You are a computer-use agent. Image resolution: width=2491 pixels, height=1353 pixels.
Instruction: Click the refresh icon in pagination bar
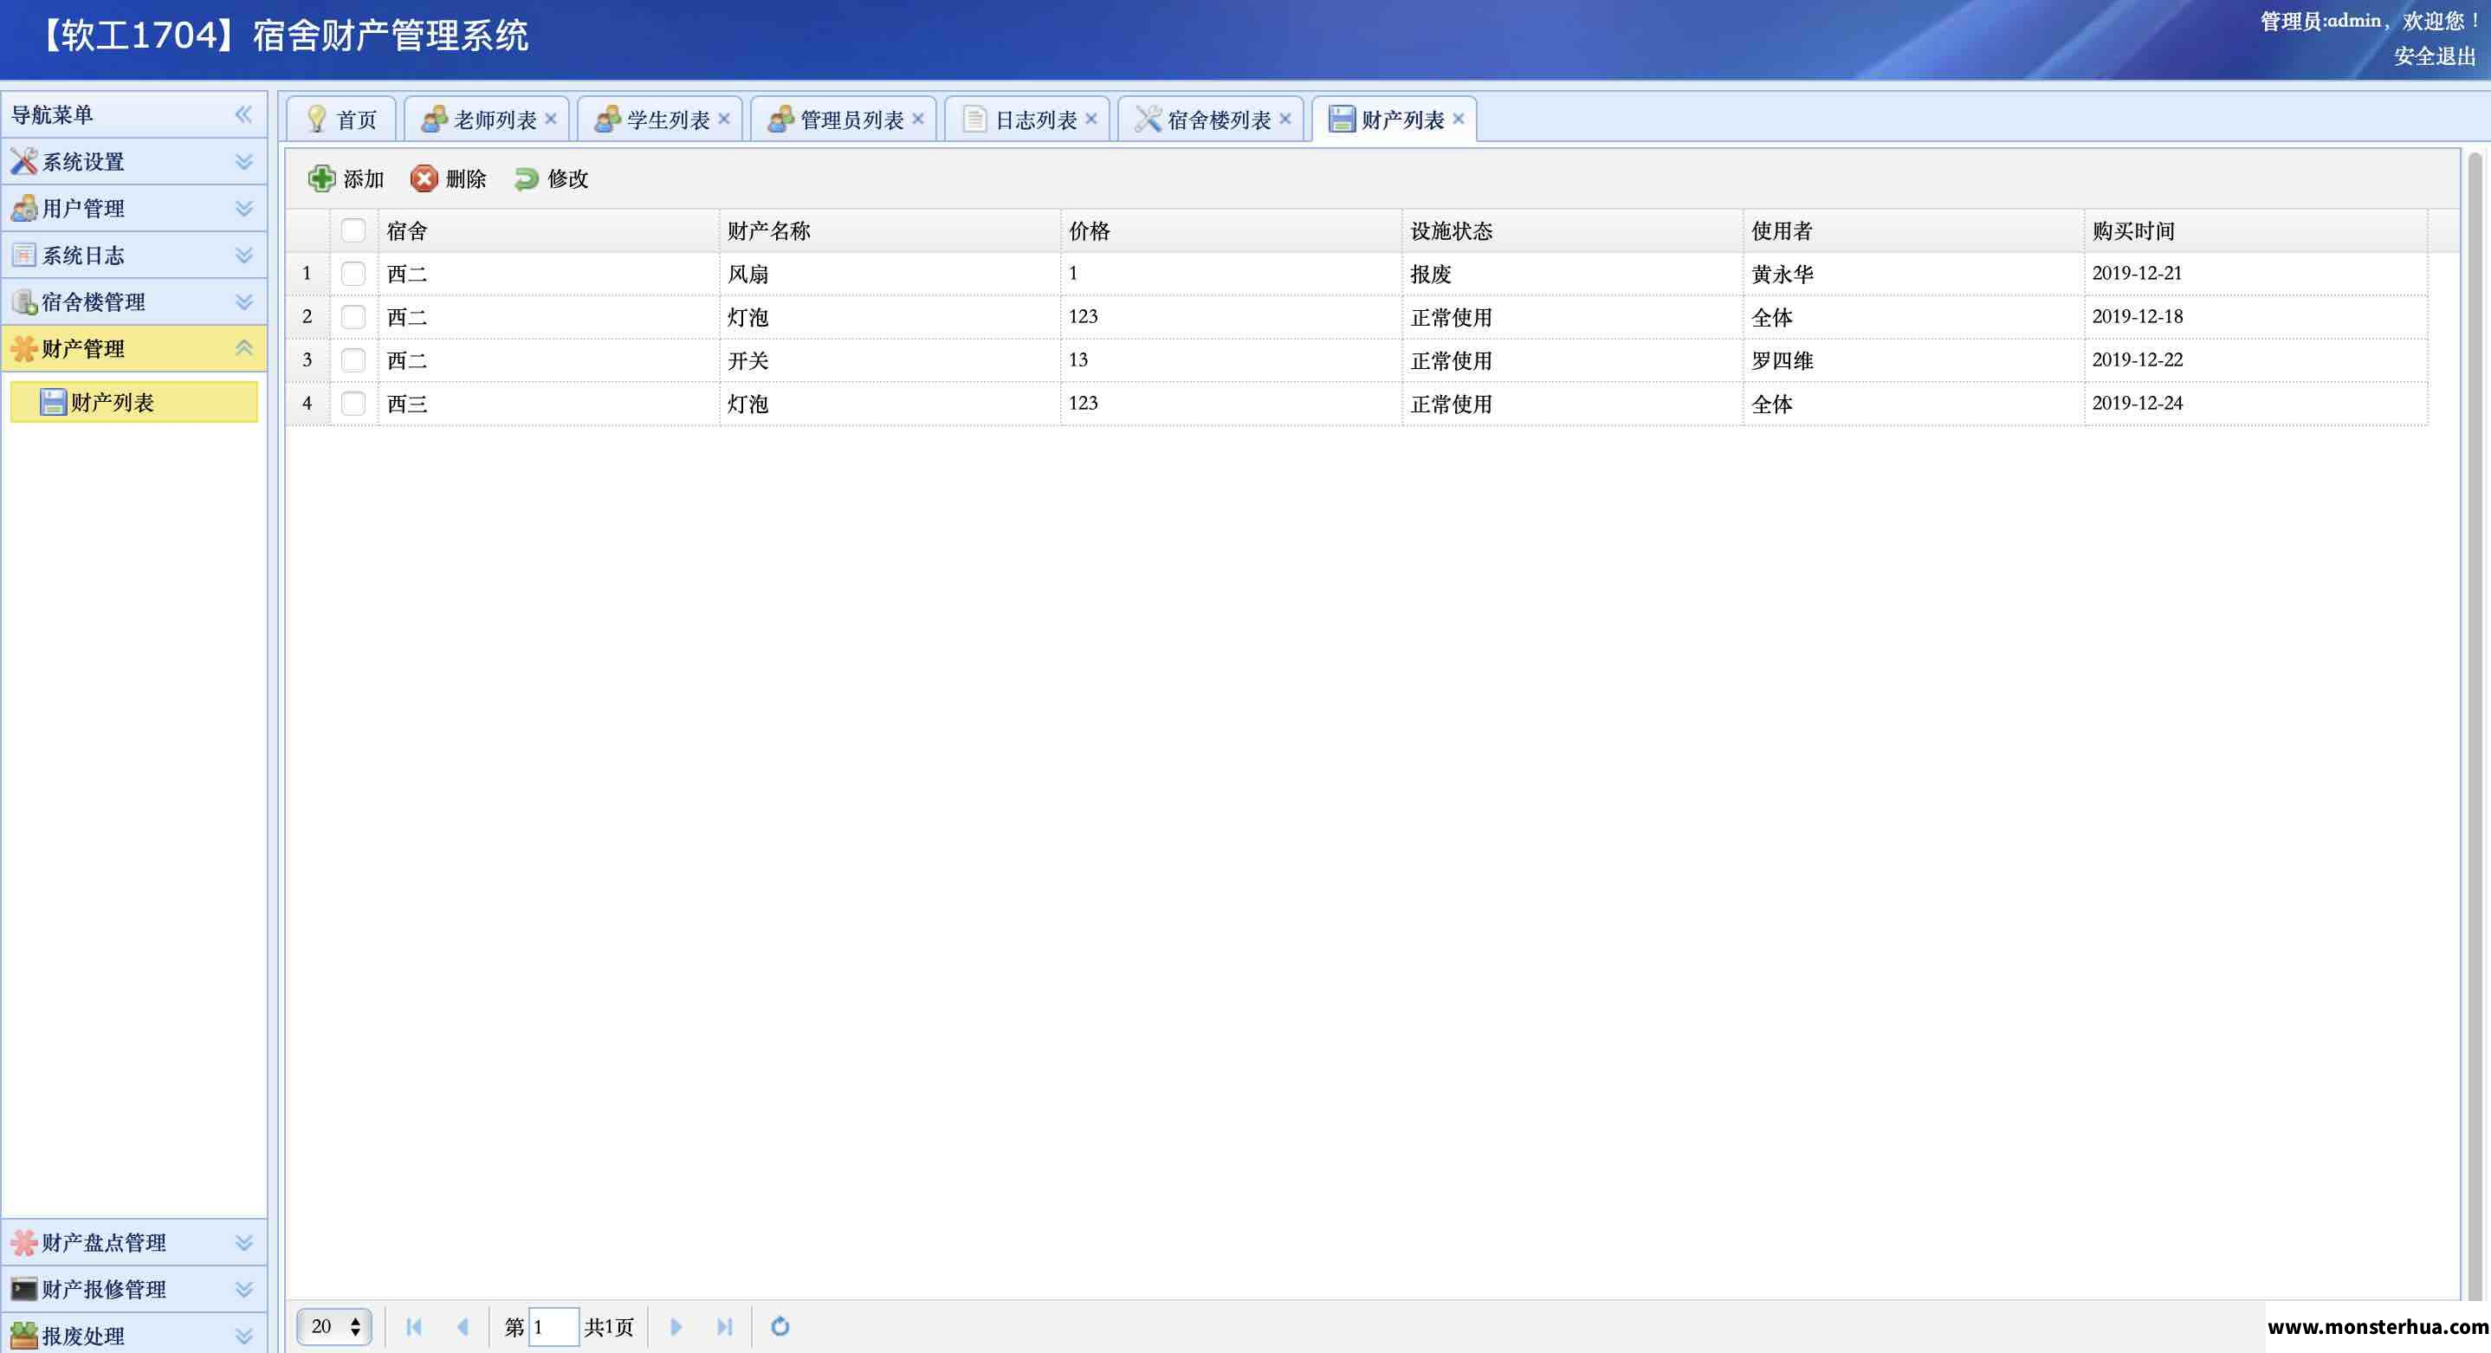point(780,1326)
